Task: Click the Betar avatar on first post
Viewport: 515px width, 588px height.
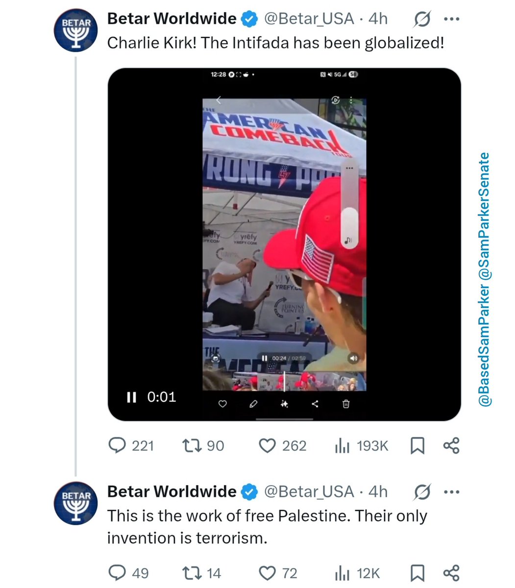Action: tap(75, 30)
